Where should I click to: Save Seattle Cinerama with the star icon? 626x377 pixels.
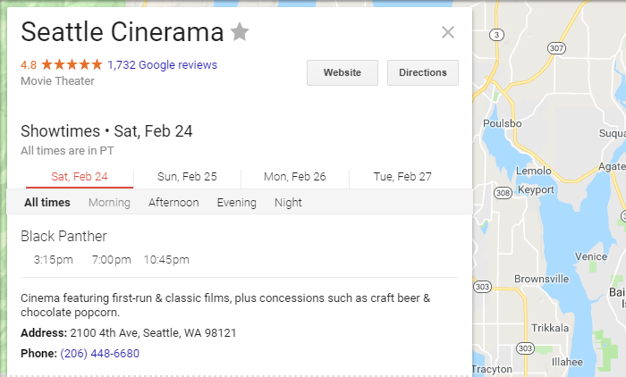[x=240, y=33]
